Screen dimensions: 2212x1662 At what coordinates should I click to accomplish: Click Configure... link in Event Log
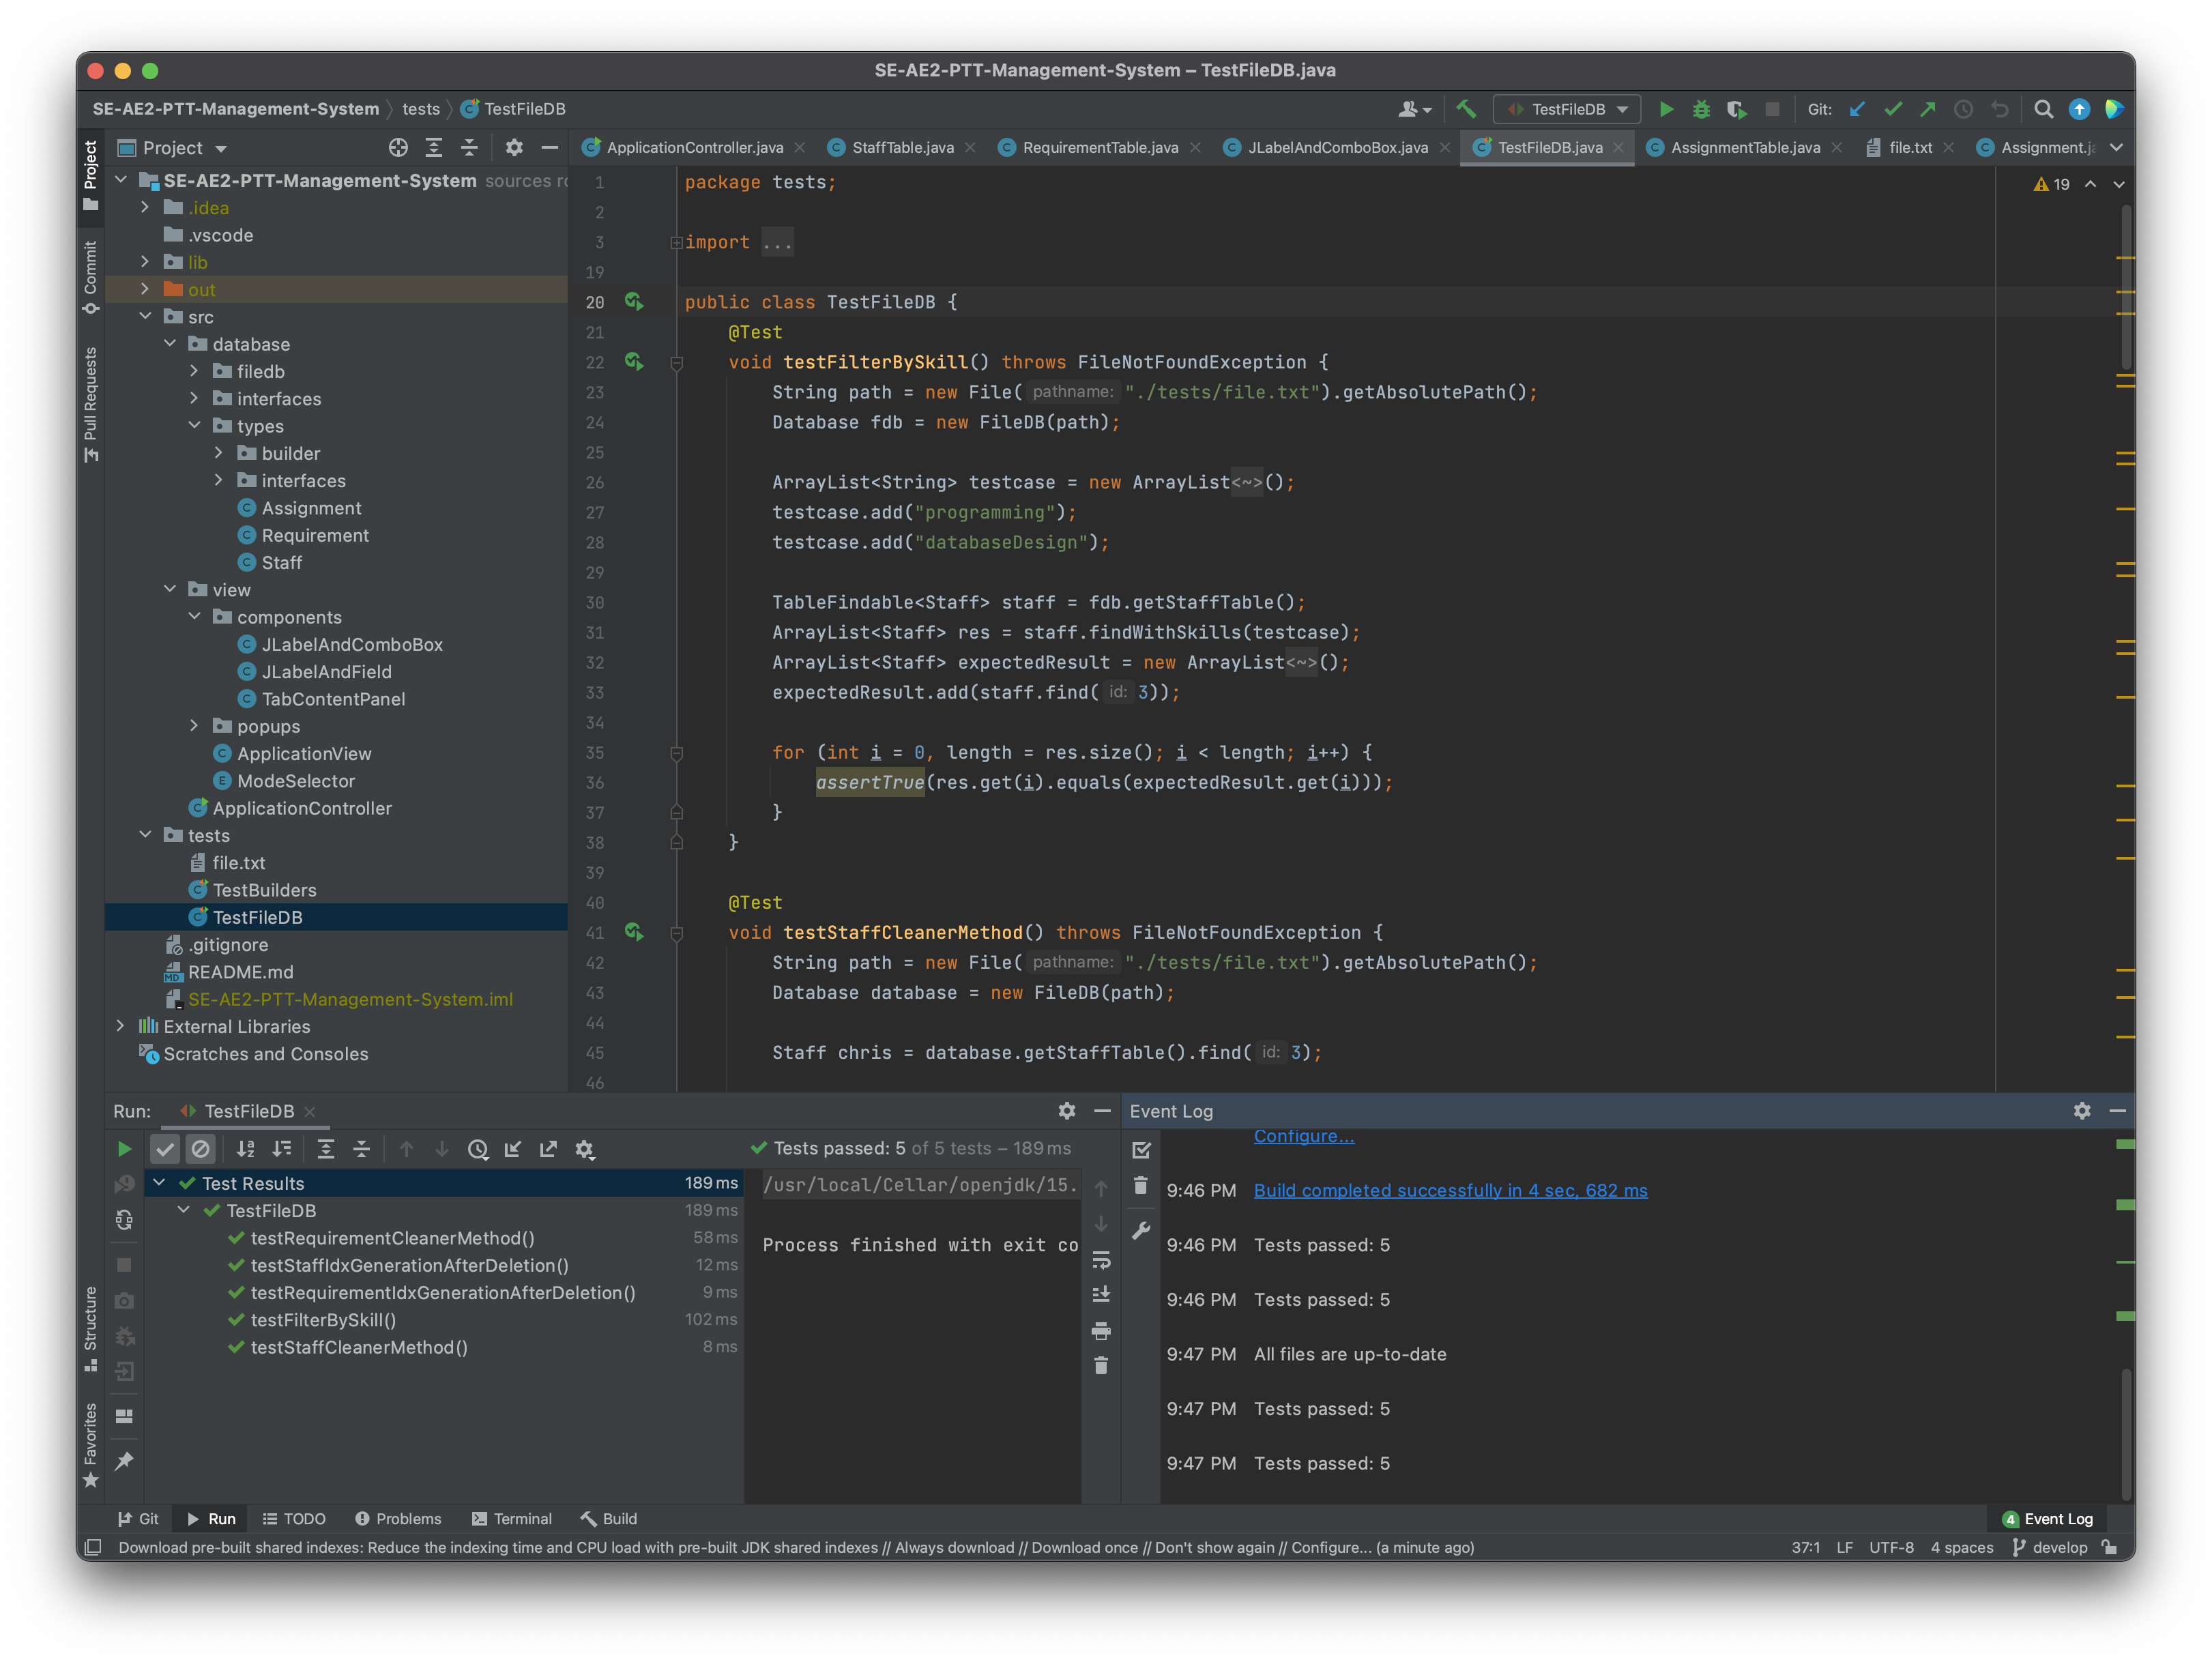[x=1304, y=1136]
